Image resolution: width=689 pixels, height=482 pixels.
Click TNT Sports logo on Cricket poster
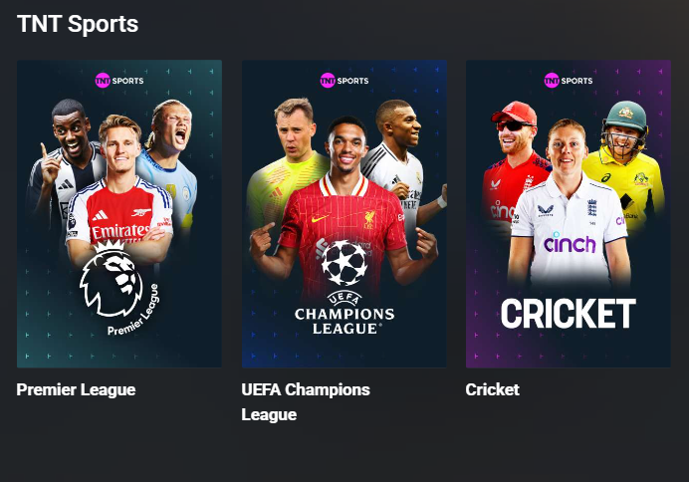click(569, 81)
